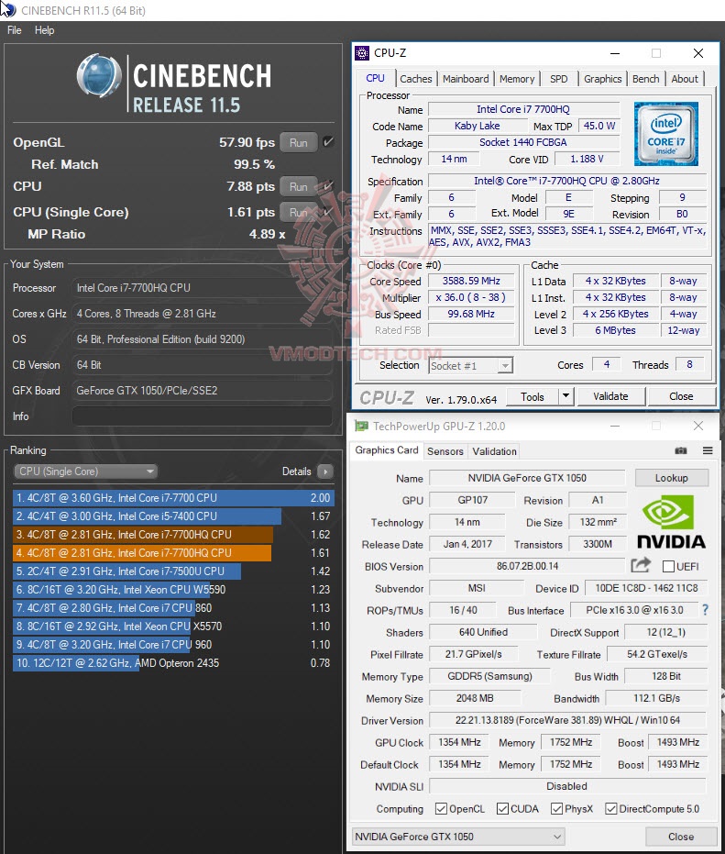The width and height of the screenshot is (725, 854).
Task: Click the Validate button in CPU-Z
Action: coord(610,396)
